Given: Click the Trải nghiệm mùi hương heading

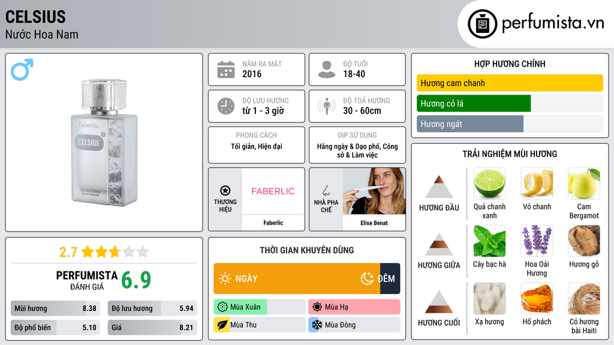Looking at the screenshot, I should [x=510, y=154].
